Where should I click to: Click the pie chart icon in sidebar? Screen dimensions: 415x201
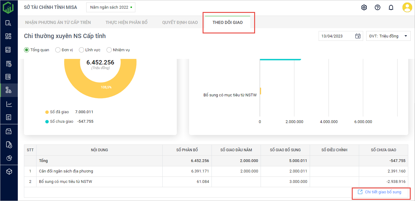(x=9, y=158)
